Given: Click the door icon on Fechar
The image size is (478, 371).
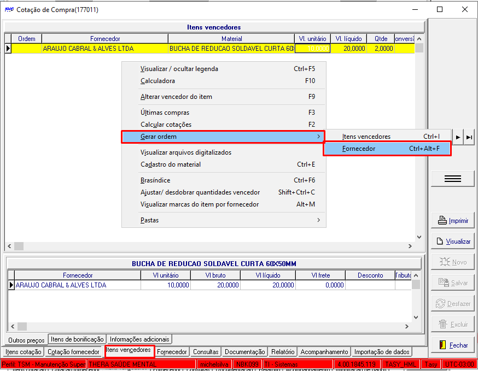Looking at the screenshot, I should pos(442,345).
